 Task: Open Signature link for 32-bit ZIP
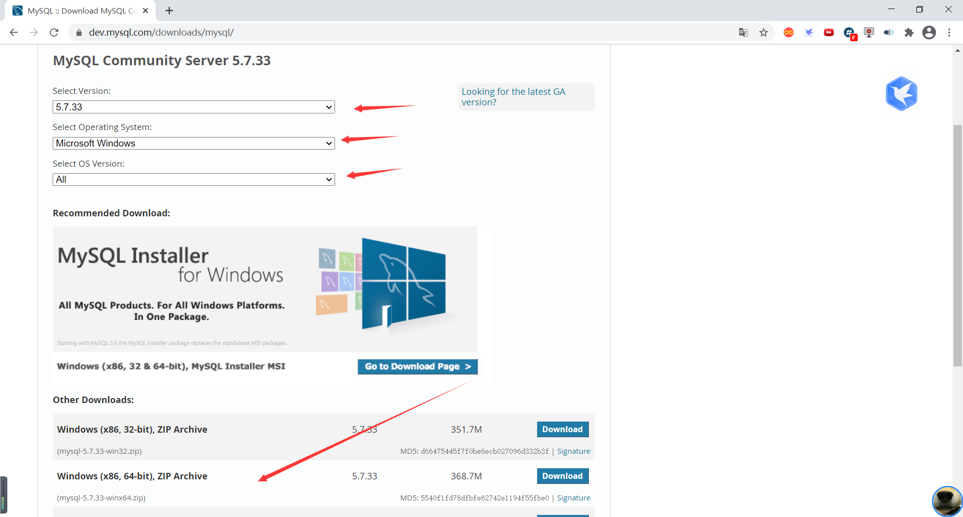coord(574,451)
